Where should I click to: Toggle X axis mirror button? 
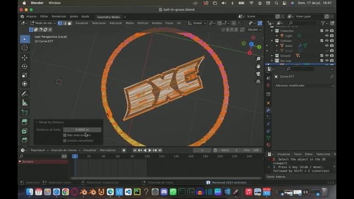click(x=227, y=29)
